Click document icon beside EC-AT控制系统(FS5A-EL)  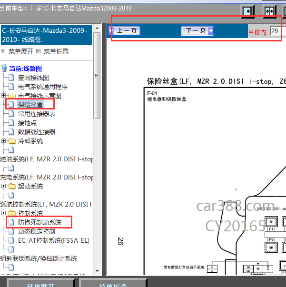pyautogui.click(x=11, y=240)
